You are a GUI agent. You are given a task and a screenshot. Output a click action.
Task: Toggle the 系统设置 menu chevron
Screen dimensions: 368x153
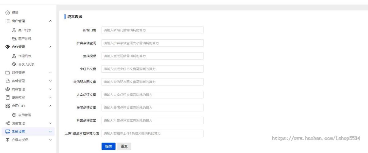[x=50, y=132]
